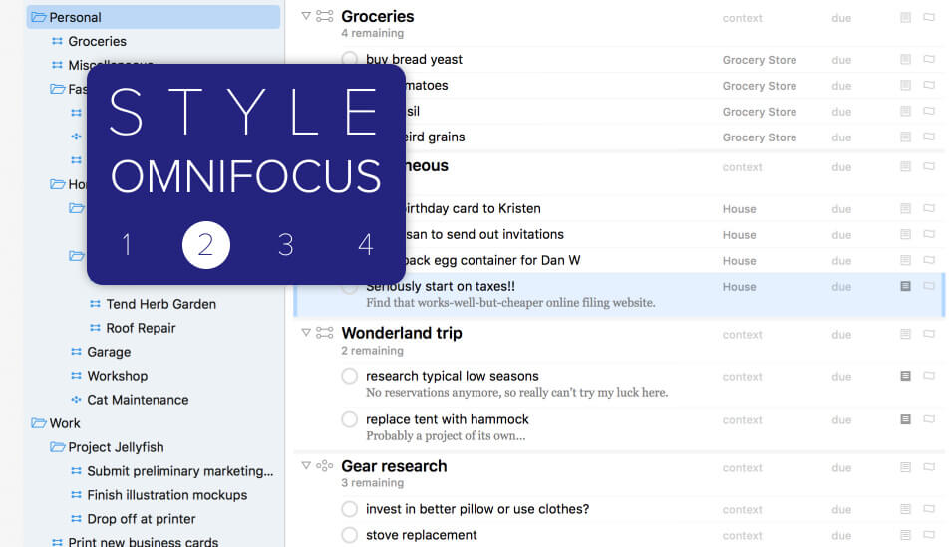Click single-actions icon beside Cat Maintenance
Viewport: 952px width, 547px height.
click(76, 400)
